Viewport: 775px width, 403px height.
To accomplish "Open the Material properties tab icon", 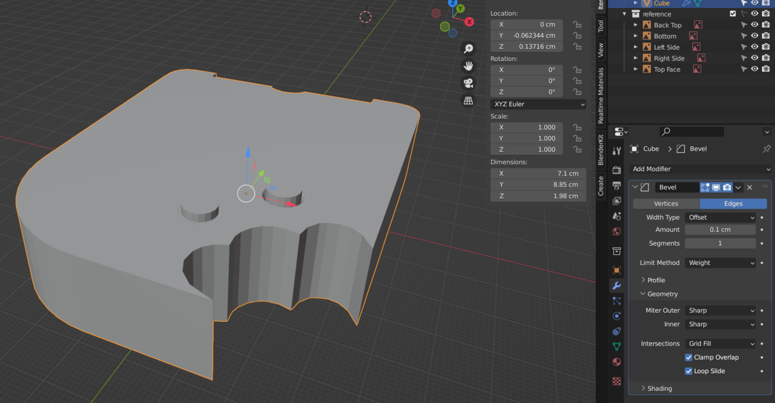I will [616, 362].
